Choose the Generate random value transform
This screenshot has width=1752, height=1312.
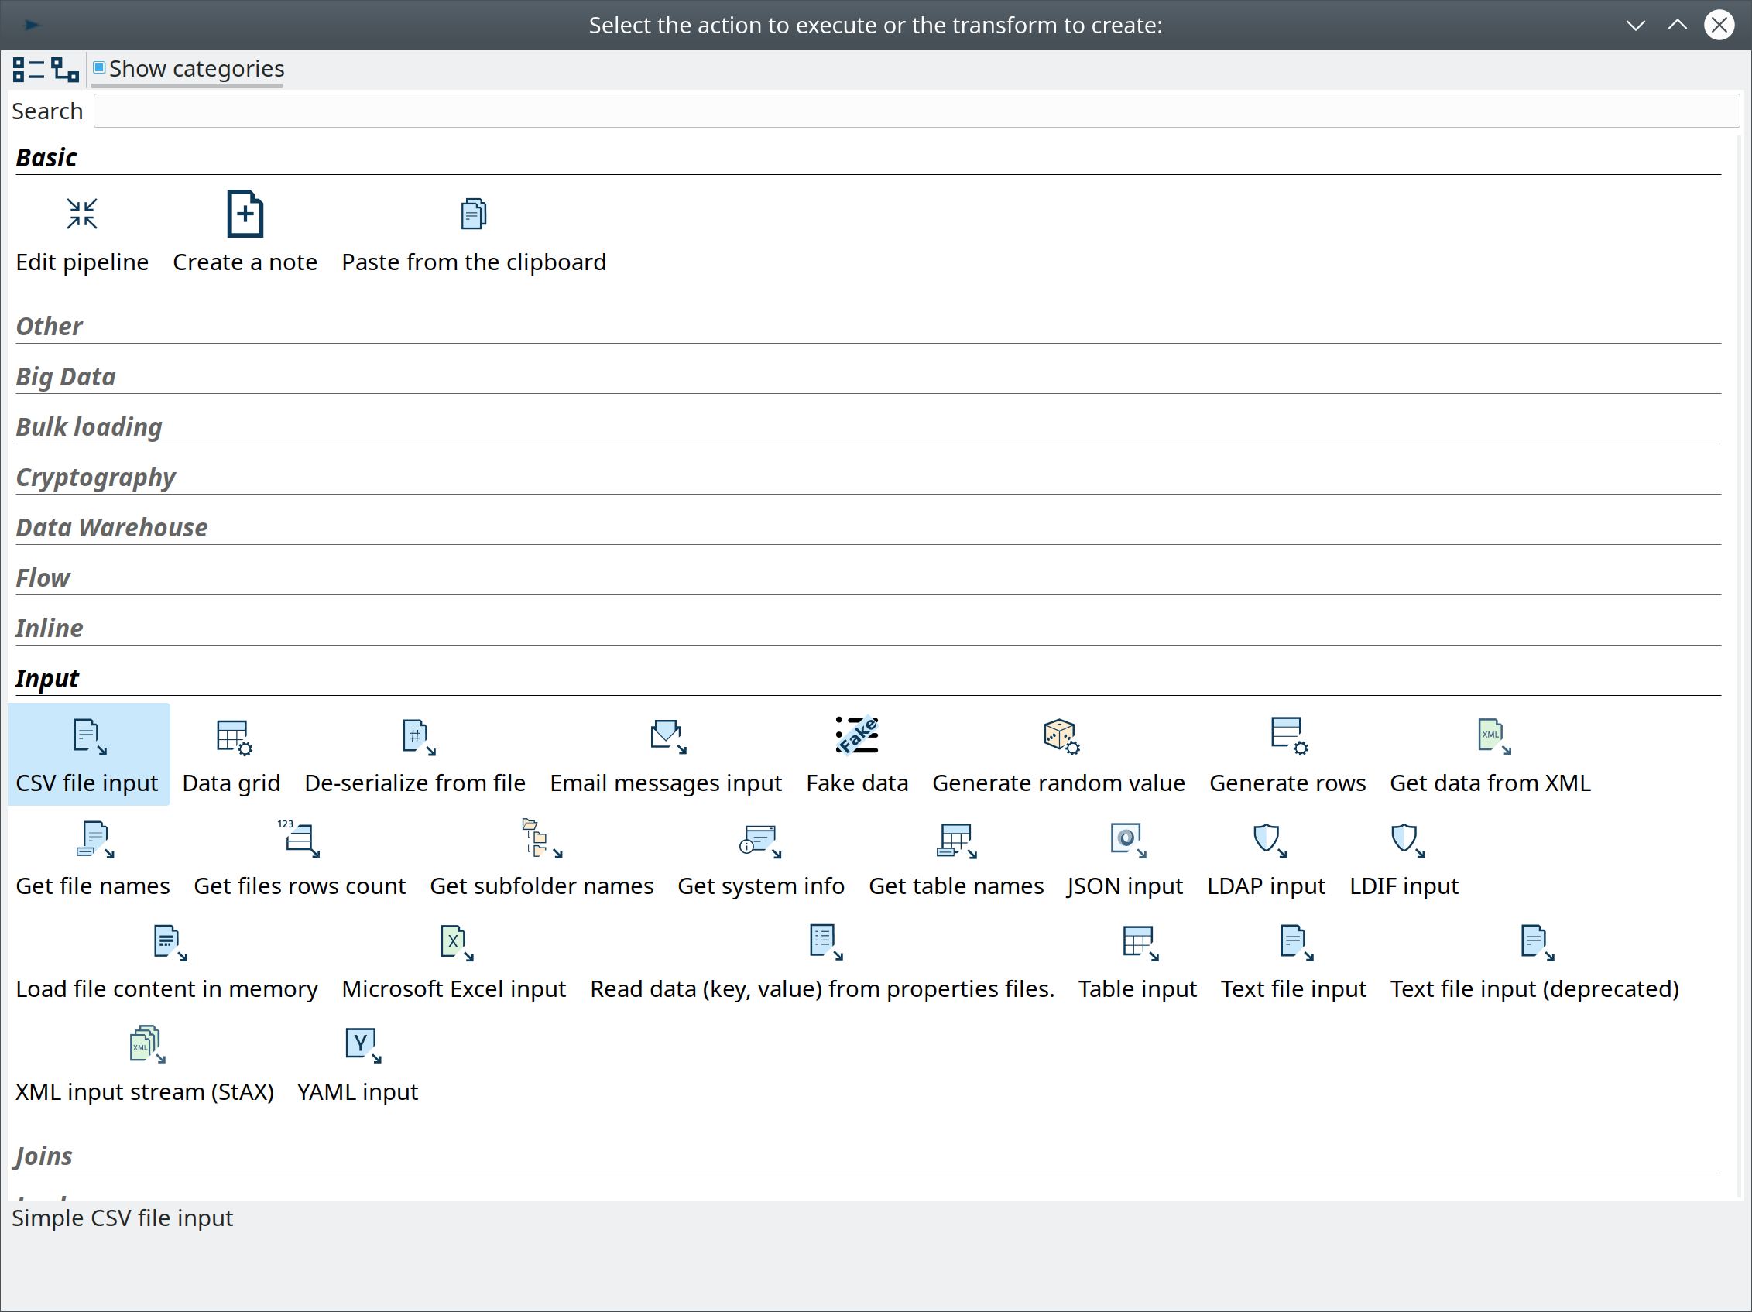tap(1058, 737)
